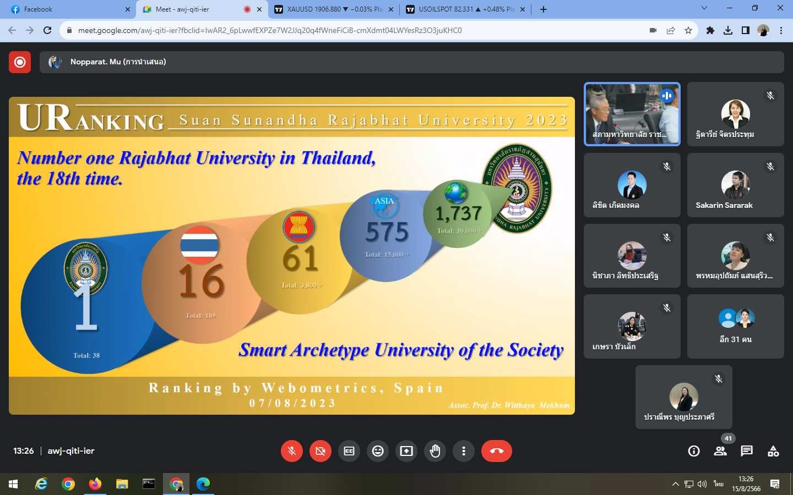793x495 pixels.
Task: Click the Sakarin Sararak participant tile
Action: 735,185
